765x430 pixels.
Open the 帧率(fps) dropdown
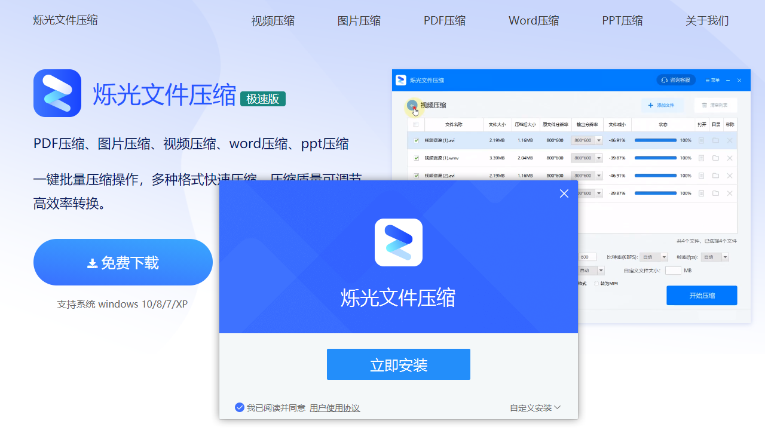[725, 257]
